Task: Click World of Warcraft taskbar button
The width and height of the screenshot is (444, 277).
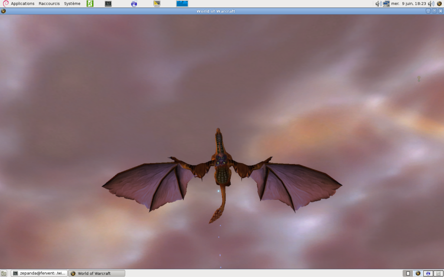Action: click(97, 274)
